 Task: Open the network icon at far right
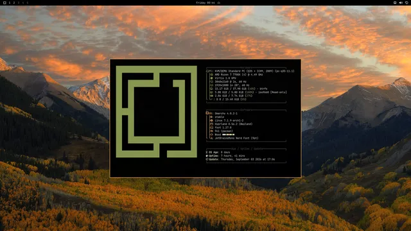(407, 3)
